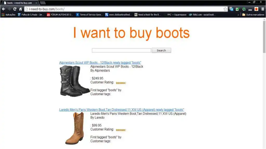This screenshot has width=266, height=149.
Task: Open a new tab
Action: (x=43, y=3)
